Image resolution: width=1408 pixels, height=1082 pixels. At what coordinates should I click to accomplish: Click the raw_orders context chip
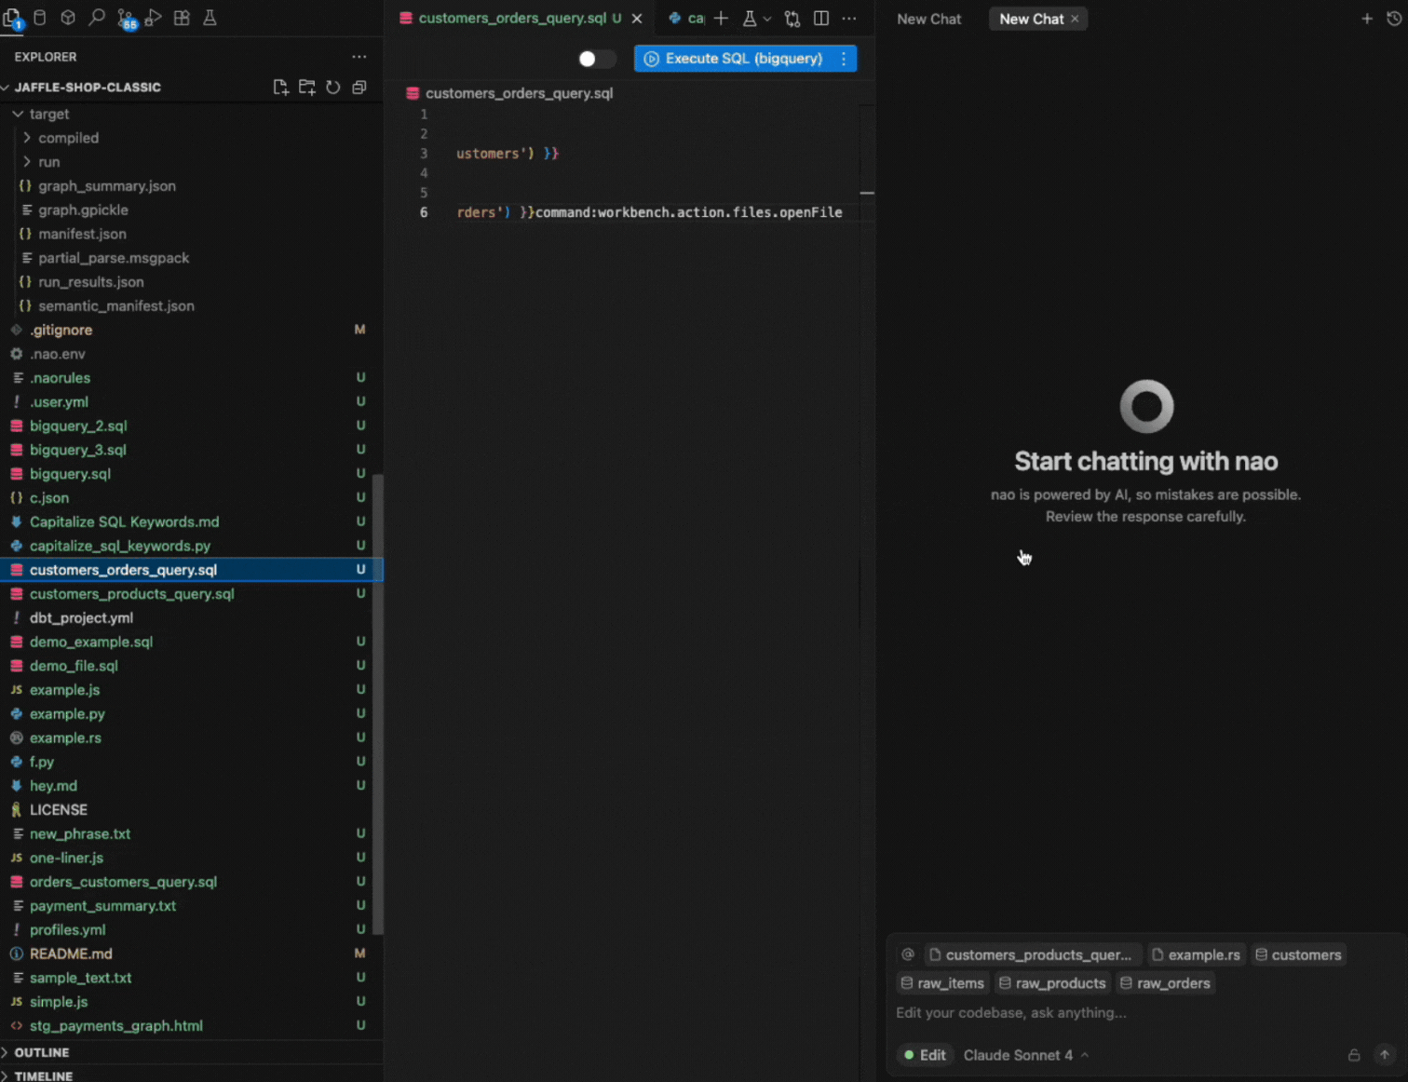1166,983
